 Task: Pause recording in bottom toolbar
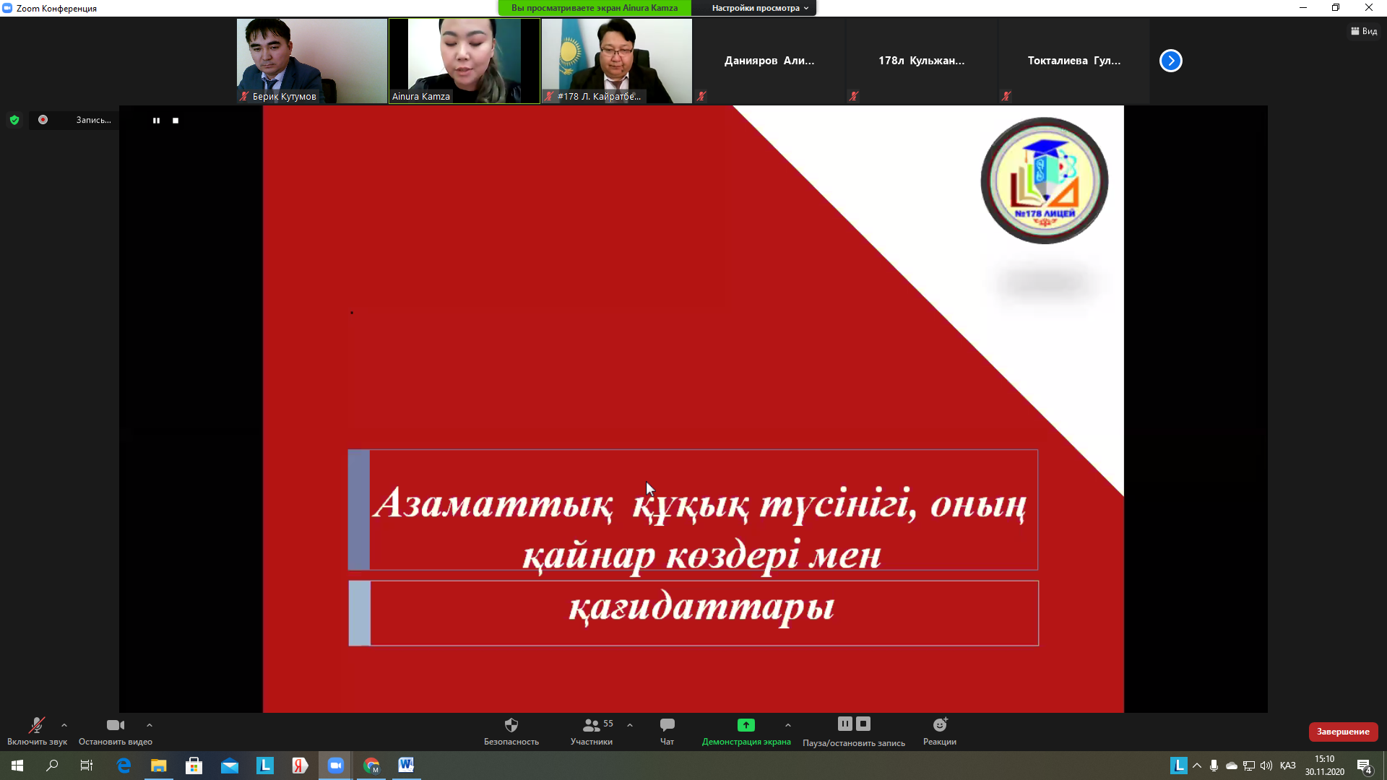844,724
